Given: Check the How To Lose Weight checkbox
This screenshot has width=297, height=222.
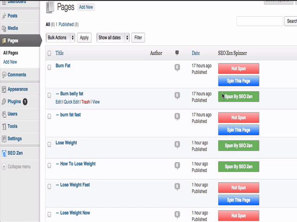Looking at the screenshot, I should coord(50,166).
